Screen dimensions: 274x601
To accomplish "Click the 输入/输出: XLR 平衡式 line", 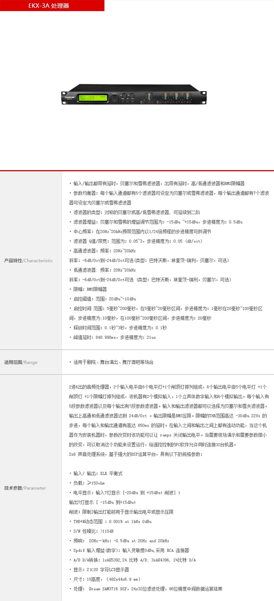I will (96, 473).
